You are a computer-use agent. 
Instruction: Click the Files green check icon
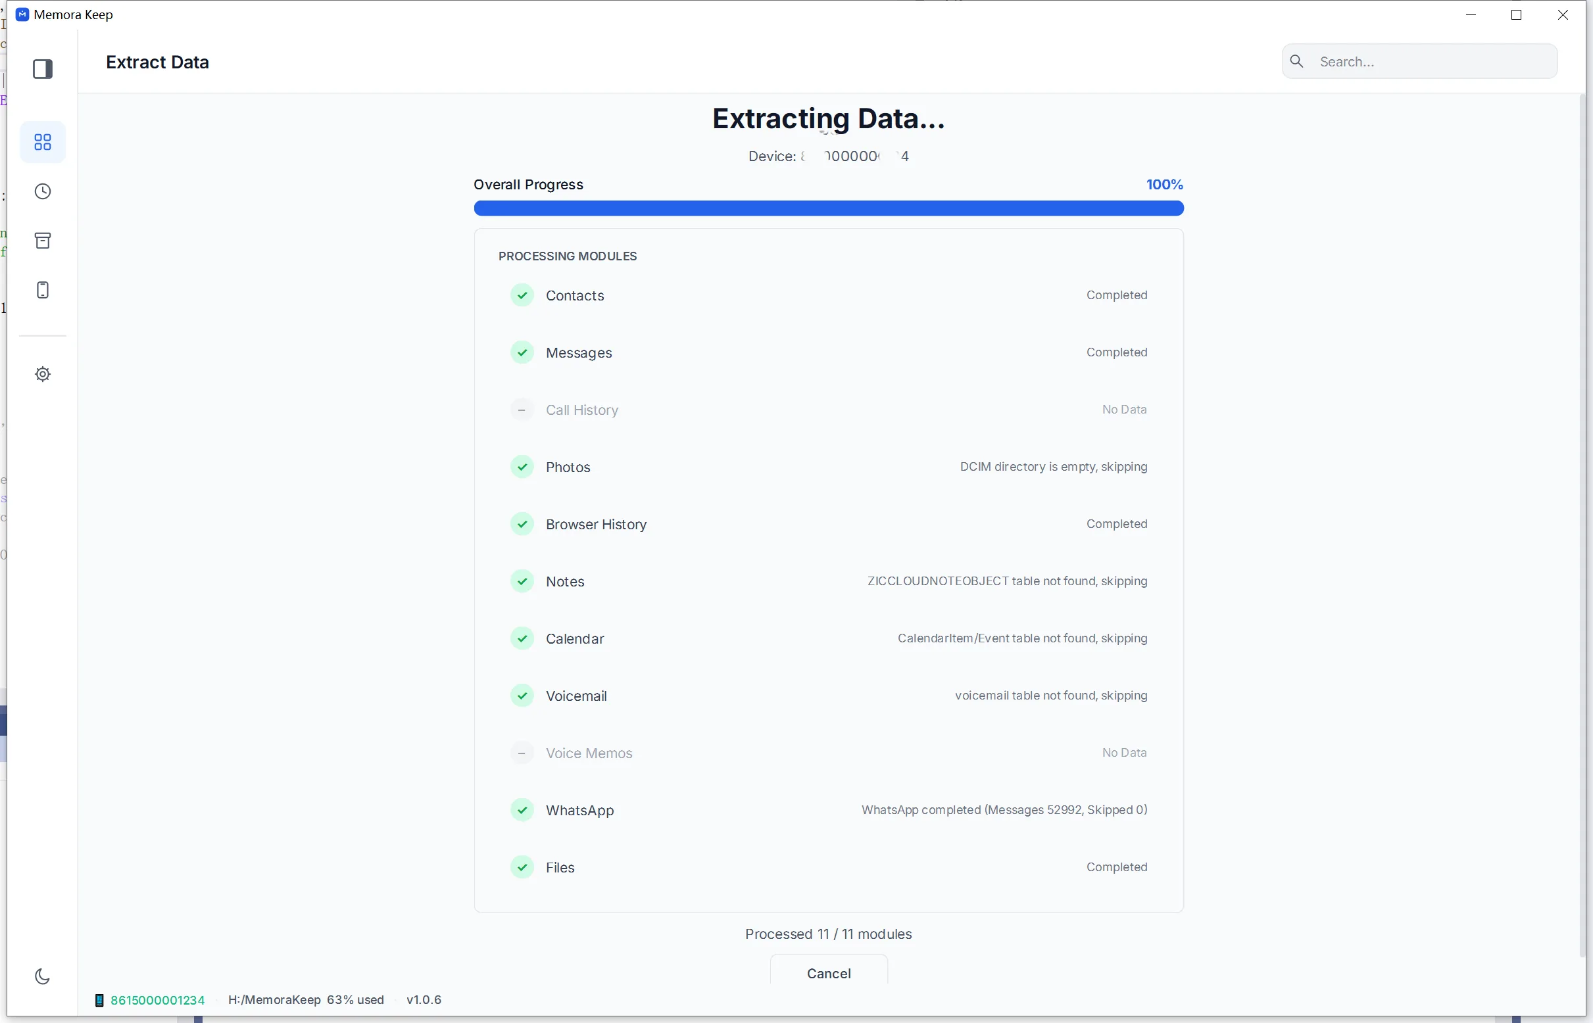(x=522, y=867)
